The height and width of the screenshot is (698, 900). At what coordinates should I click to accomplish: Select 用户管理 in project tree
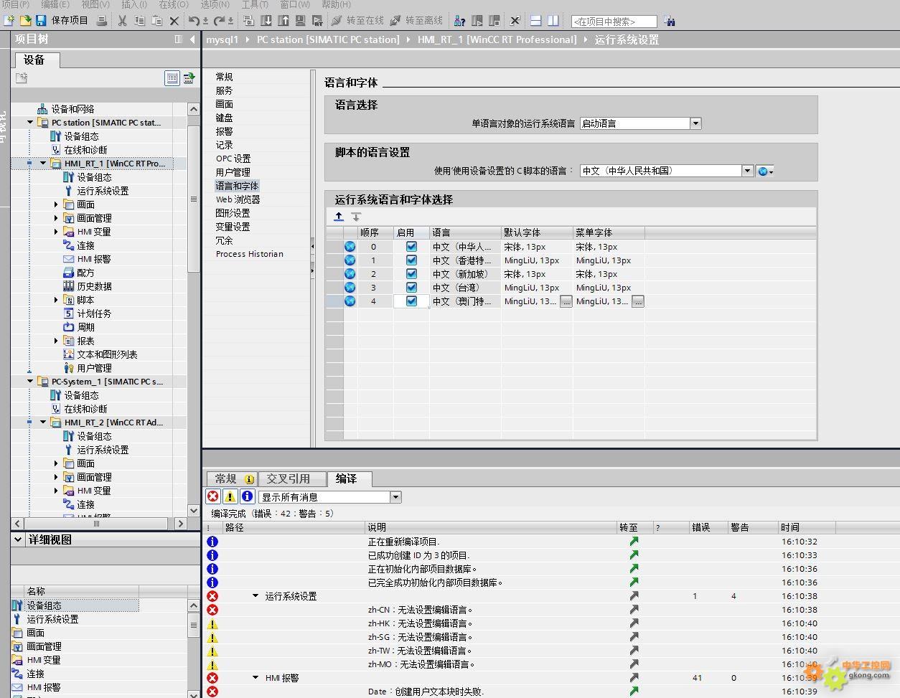94,368
